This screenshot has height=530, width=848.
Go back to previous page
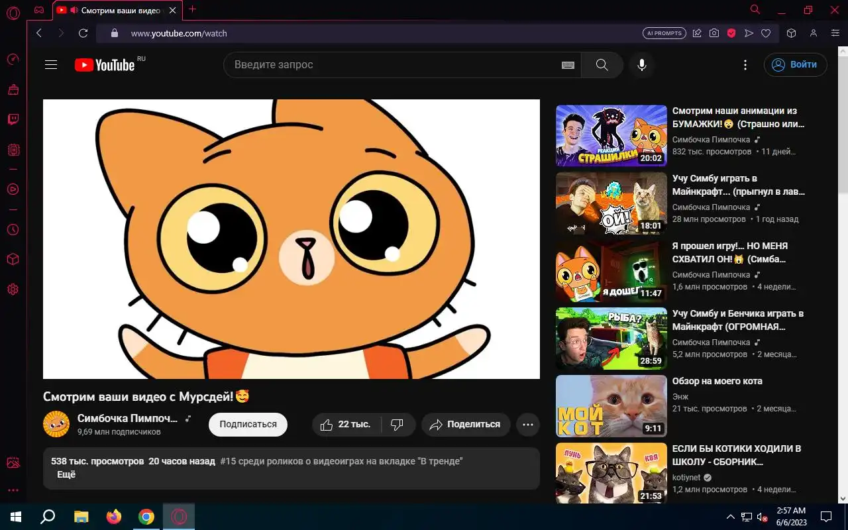pos(38,33)
